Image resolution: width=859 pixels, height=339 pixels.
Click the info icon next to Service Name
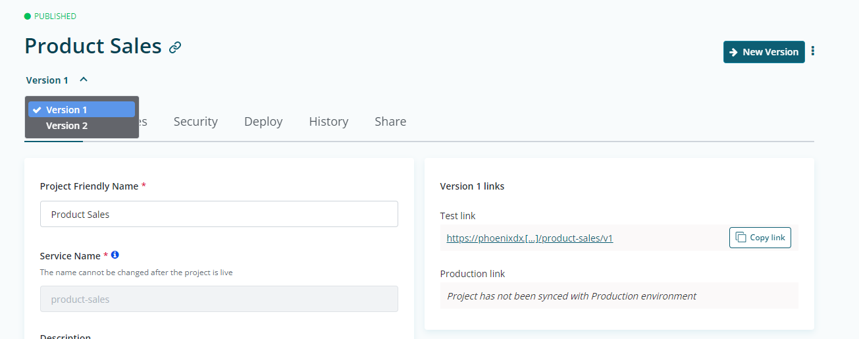[x=115, y=255]
